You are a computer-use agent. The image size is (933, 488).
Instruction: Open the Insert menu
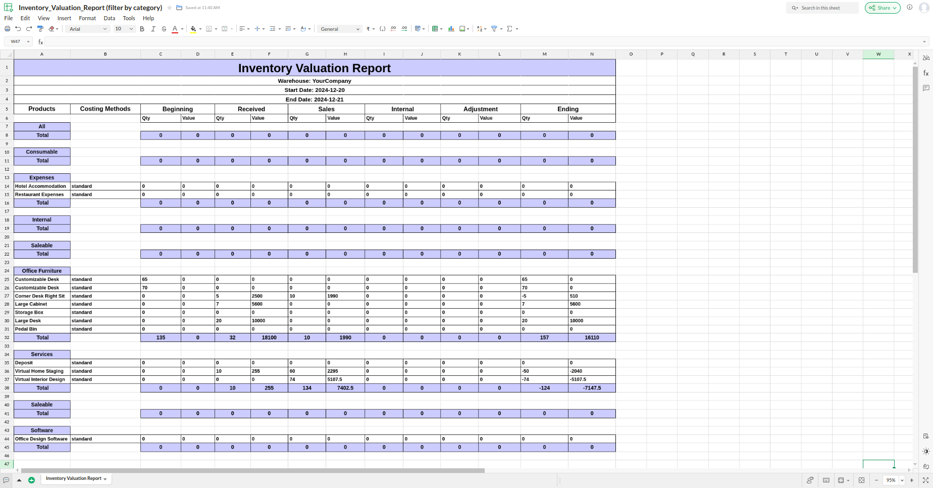pos(64,18)
